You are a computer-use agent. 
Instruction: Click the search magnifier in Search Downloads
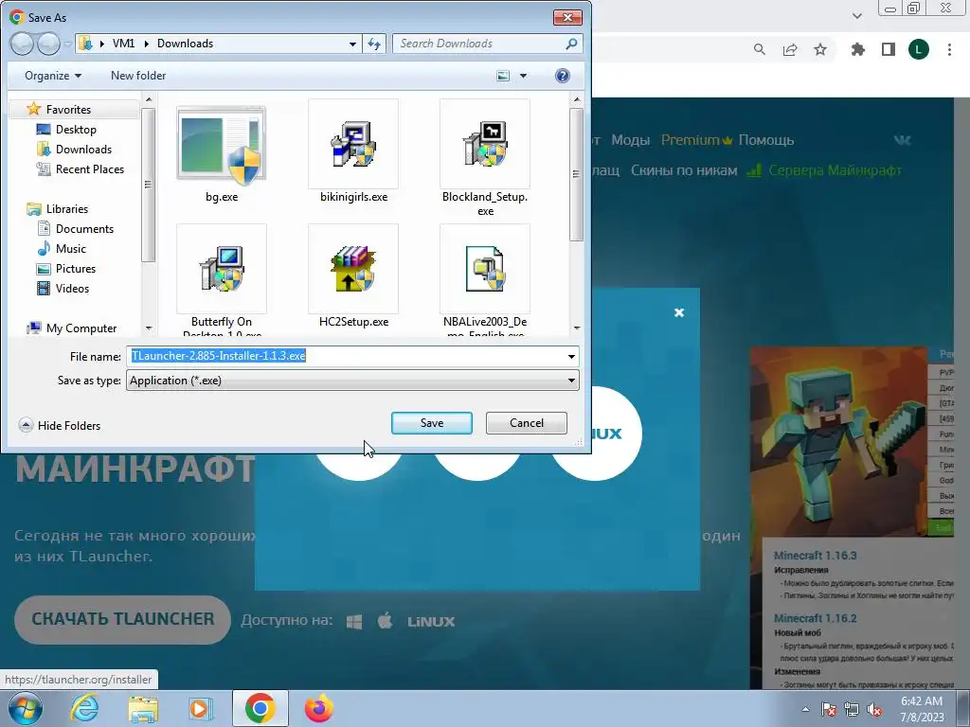pyautogui.click(x=571, y=44)
